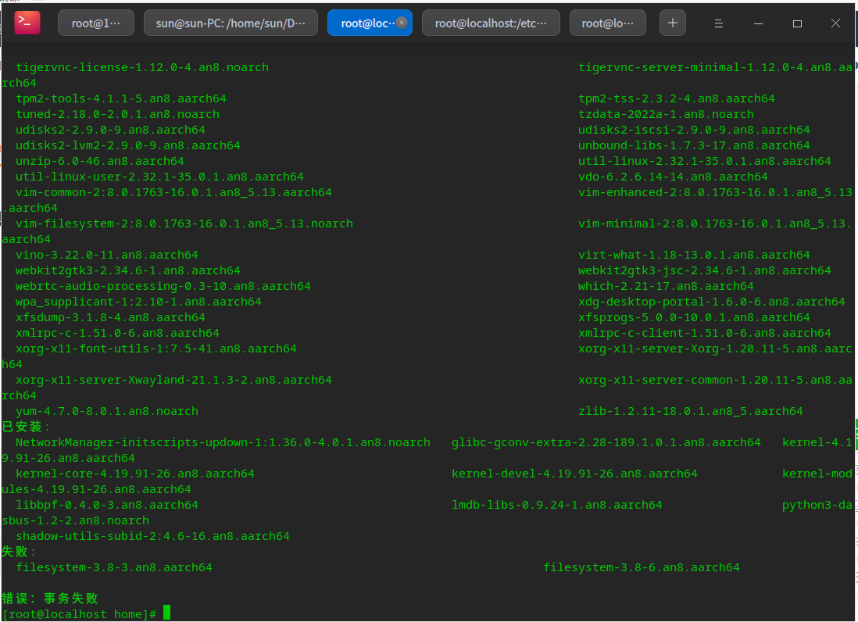Maximize the terminal window
Screen dimensions: 858x622
click(x=797, y=23)
